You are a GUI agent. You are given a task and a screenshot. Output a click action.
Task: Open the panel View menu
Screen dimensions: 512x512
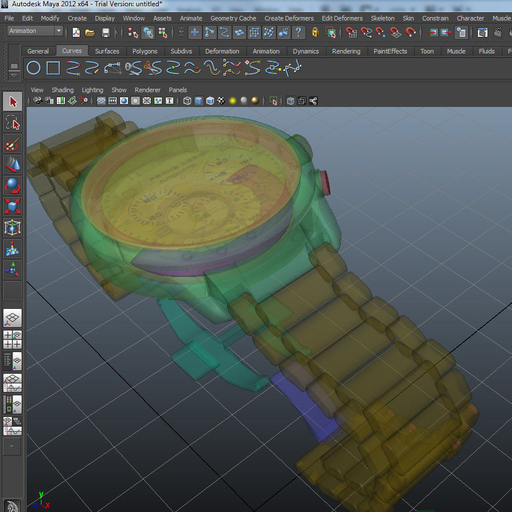coord(37,90)
